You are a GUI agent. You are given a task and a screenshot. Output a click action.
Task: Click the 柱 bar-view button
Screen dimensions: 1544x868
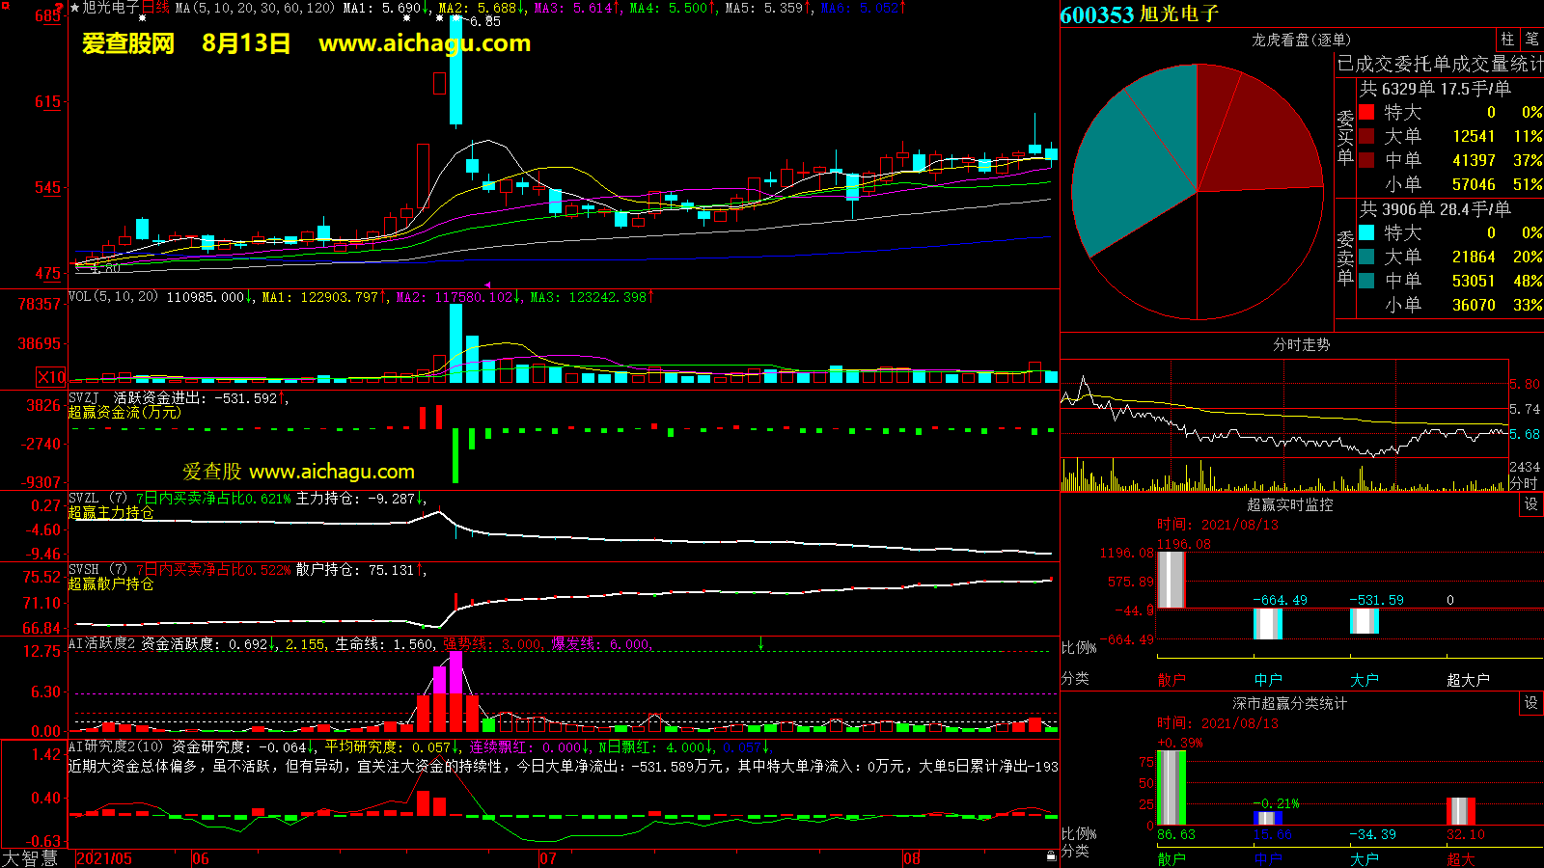(1507, 39)
